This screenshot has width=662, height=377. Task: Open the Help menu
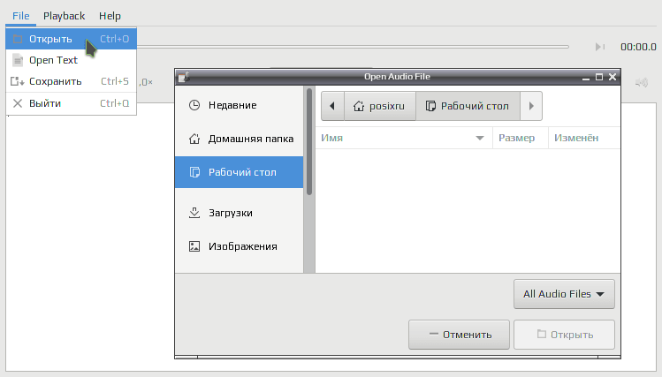[x=110, y=16]
